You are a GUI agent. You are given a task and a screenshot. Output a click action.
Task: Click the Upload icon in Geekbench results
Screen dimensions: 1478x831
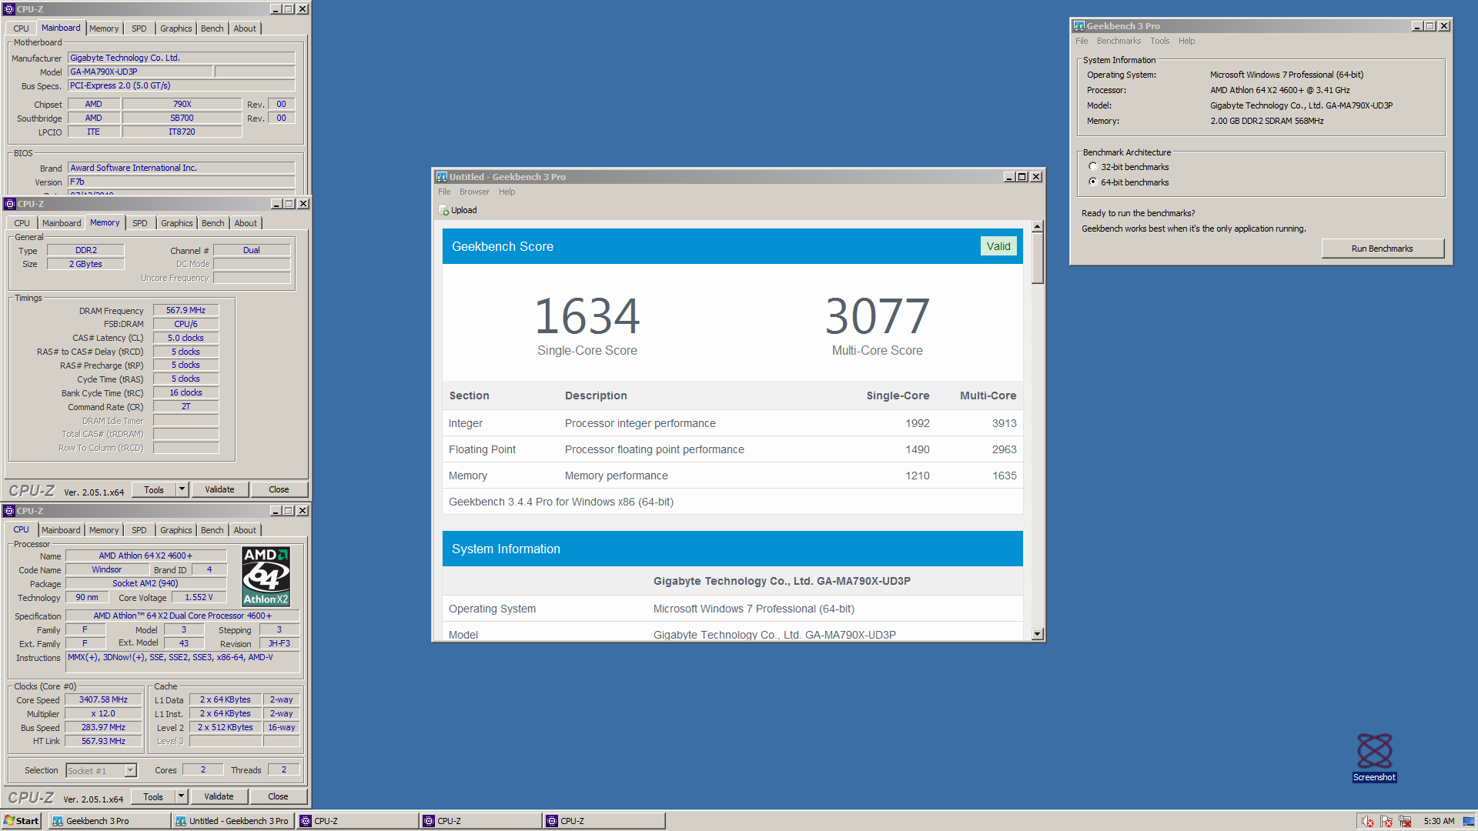point(443,210)
